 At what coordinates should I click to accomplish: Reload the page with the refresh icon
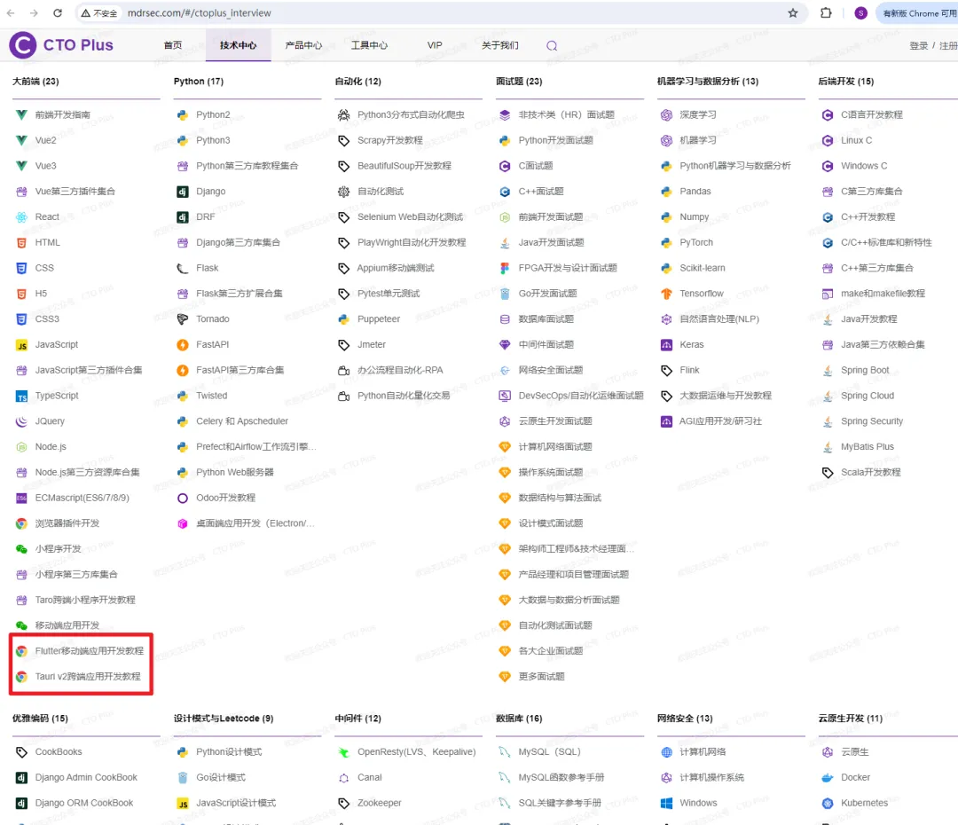[58, 12]
